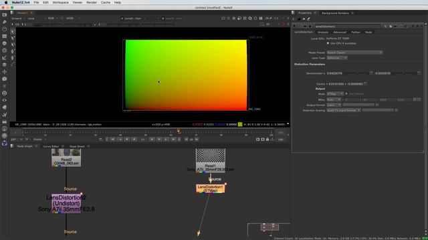Switch to the Python tab in properties
Image resolution: width=428 pixels, height=240 pixels.
(x=355, y=32)
